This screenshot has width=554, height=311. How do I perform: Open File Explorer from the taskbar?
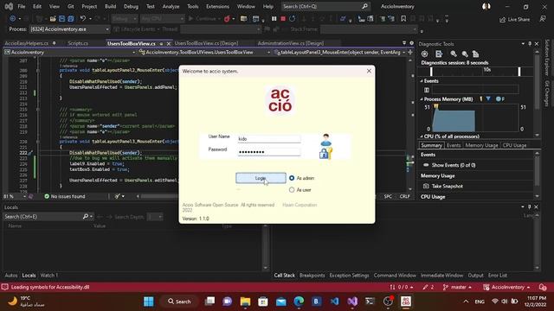pos(245,301)
